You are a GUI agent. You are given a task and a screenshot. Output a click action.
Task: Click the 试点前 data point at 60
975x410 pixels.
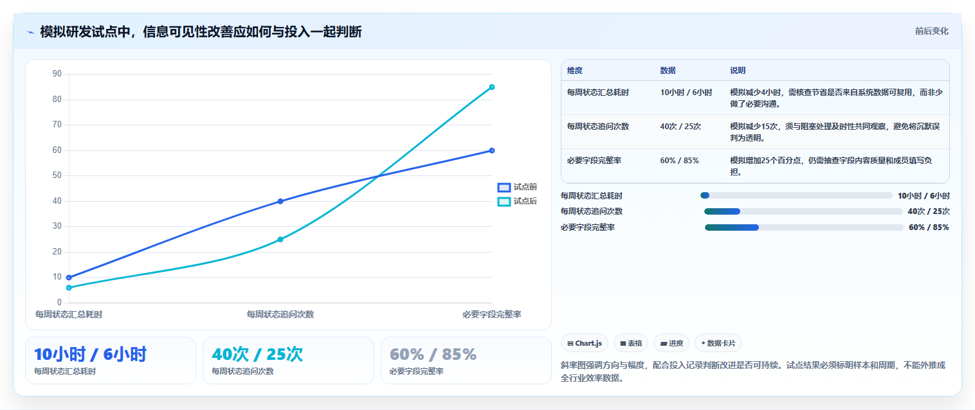coord(492,150)
